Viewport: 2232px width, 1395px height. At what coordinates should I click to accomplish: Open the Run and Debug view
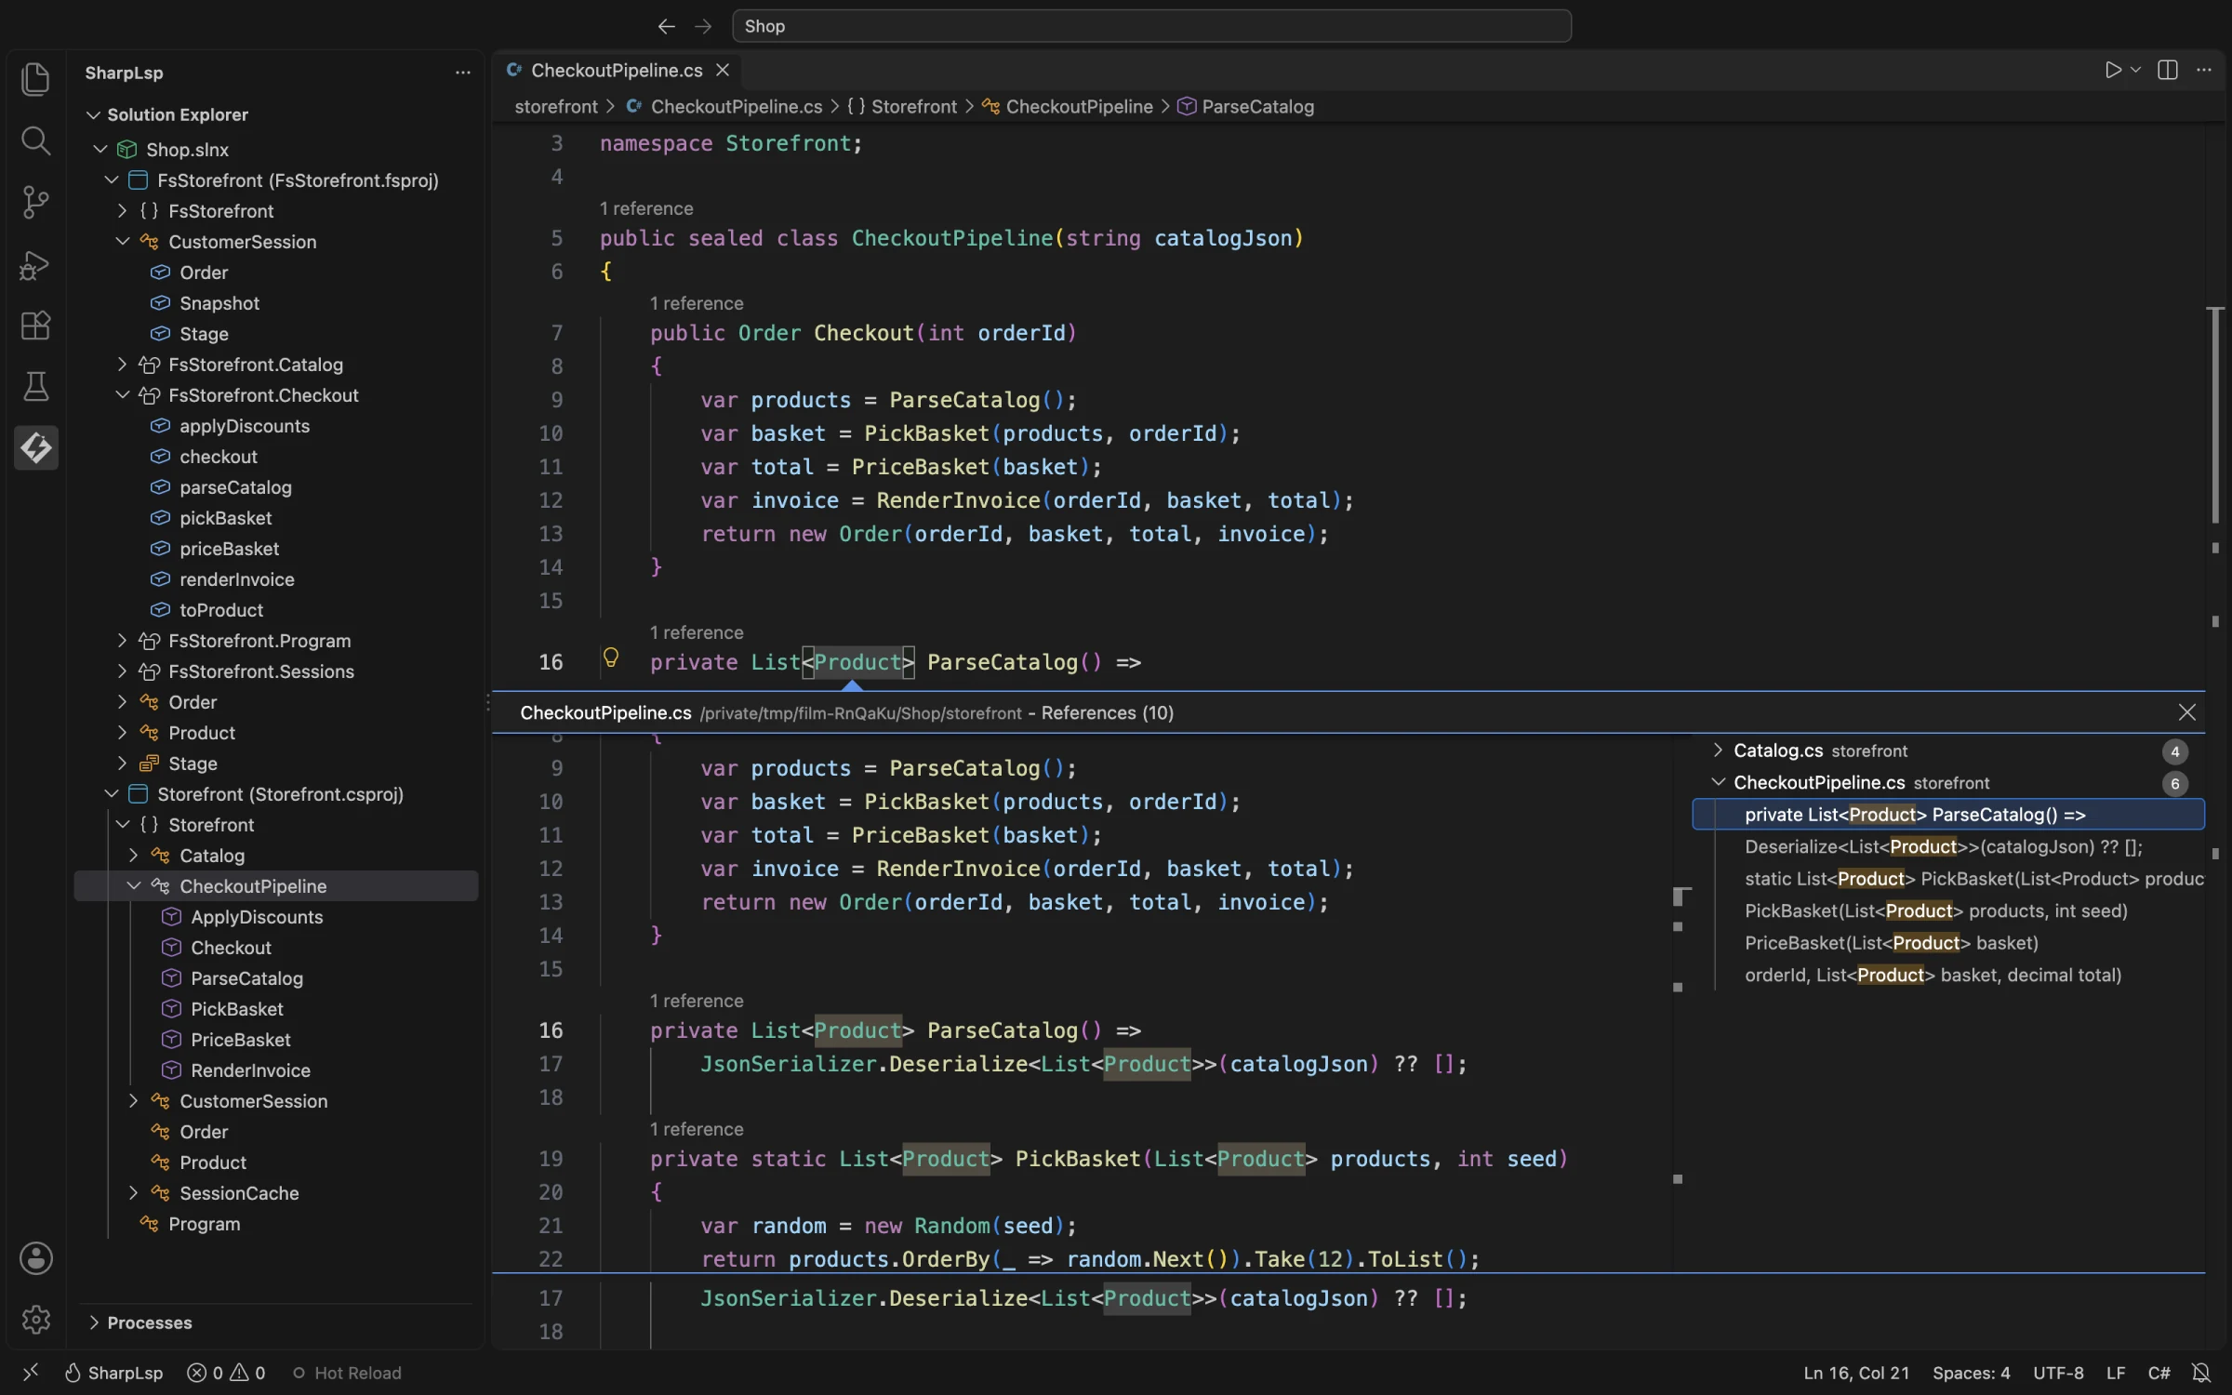(35, 264)
